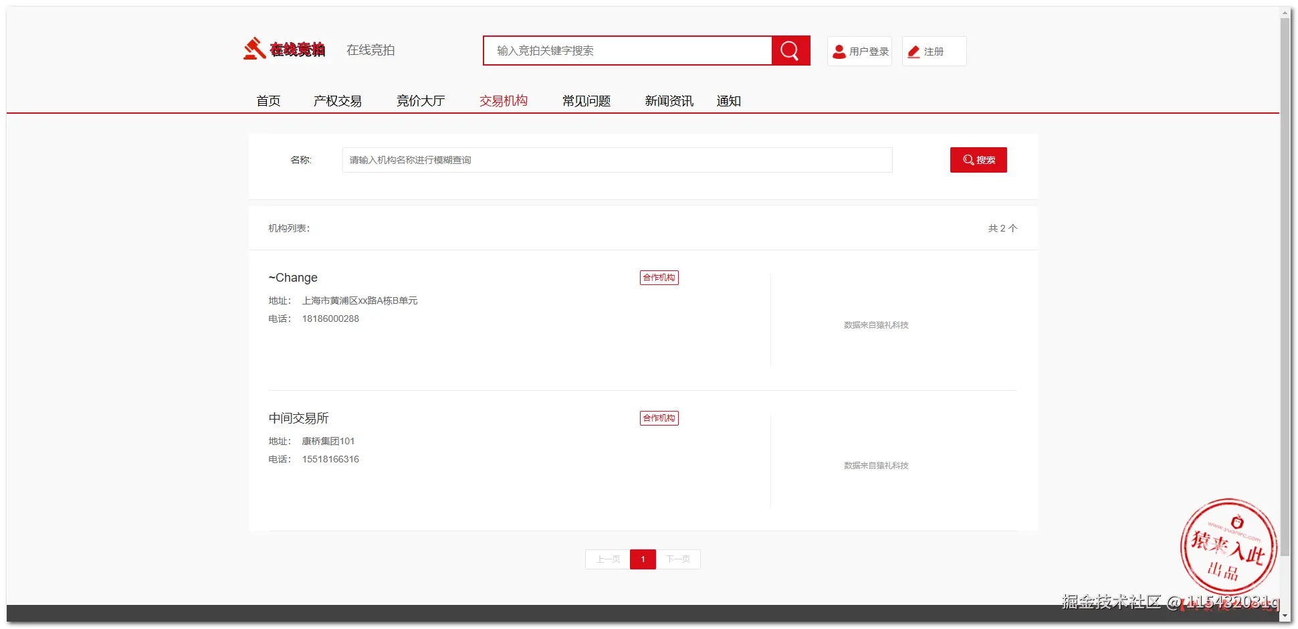Click the gavel logo icon

pyautogui.click(x=255, y=49)
